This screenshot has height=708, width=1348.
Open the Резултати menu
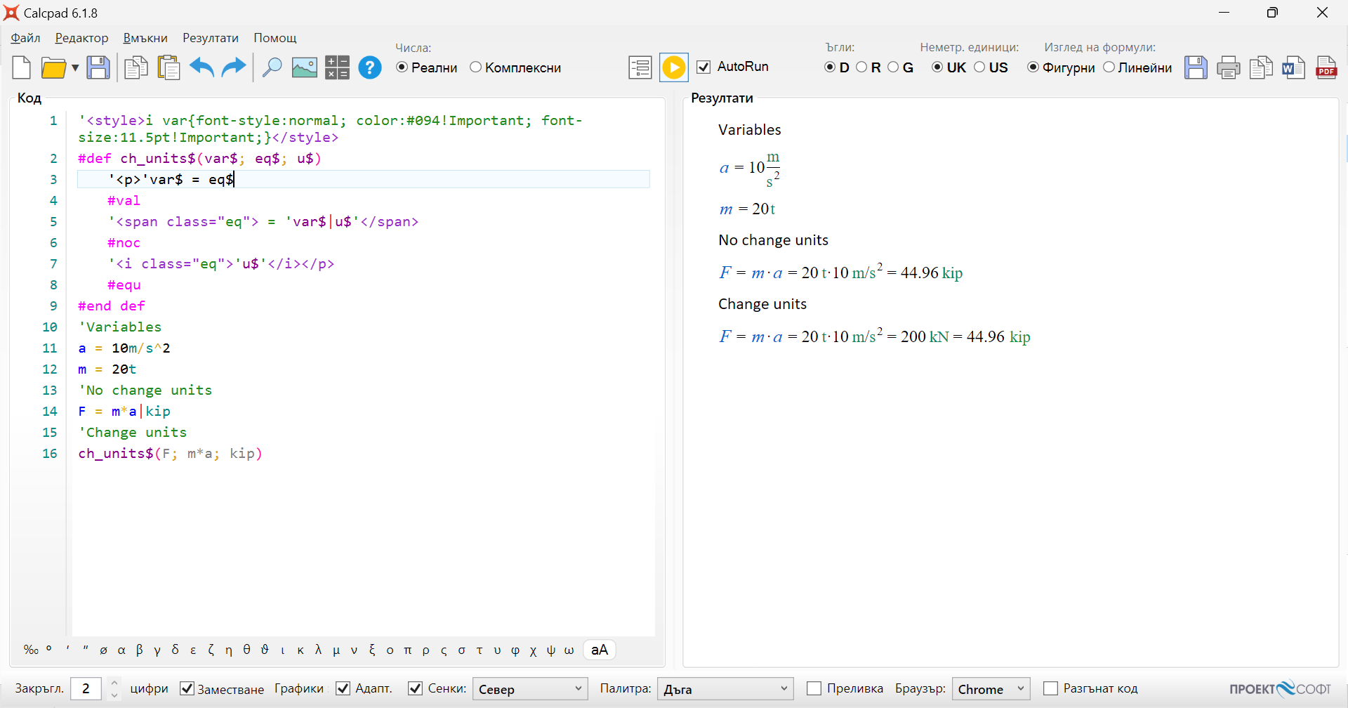tap(209, 37)
